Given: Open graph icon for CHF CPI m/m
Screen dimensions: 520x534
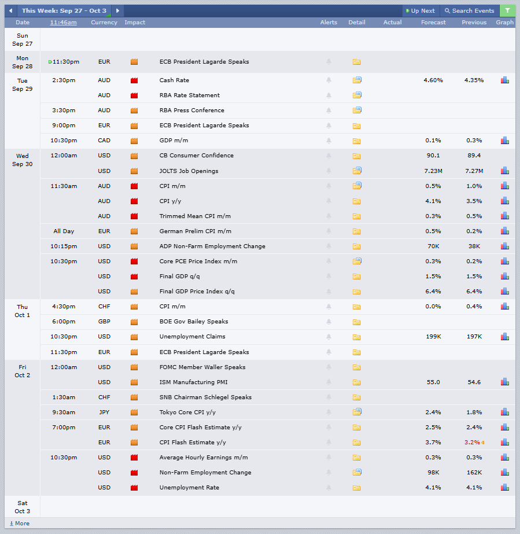Looking at the screenshot, I should coord(505,306).
